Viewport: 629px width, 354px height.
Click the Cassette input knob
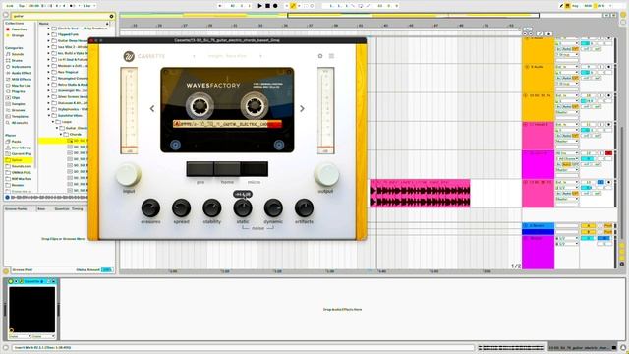click(x=129, y=174)
